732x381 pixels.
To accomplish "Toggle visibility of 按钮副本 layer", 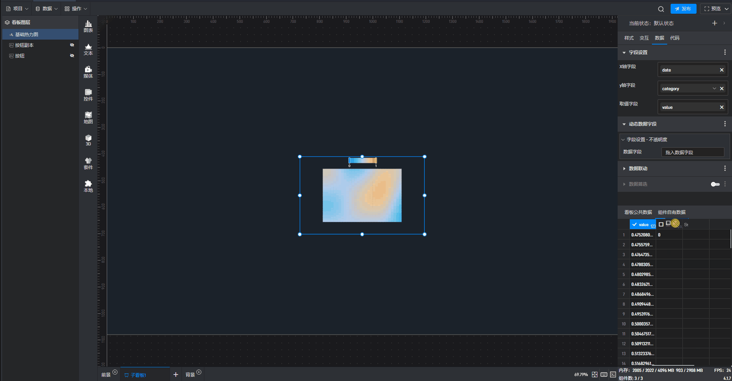I will 72,45.
